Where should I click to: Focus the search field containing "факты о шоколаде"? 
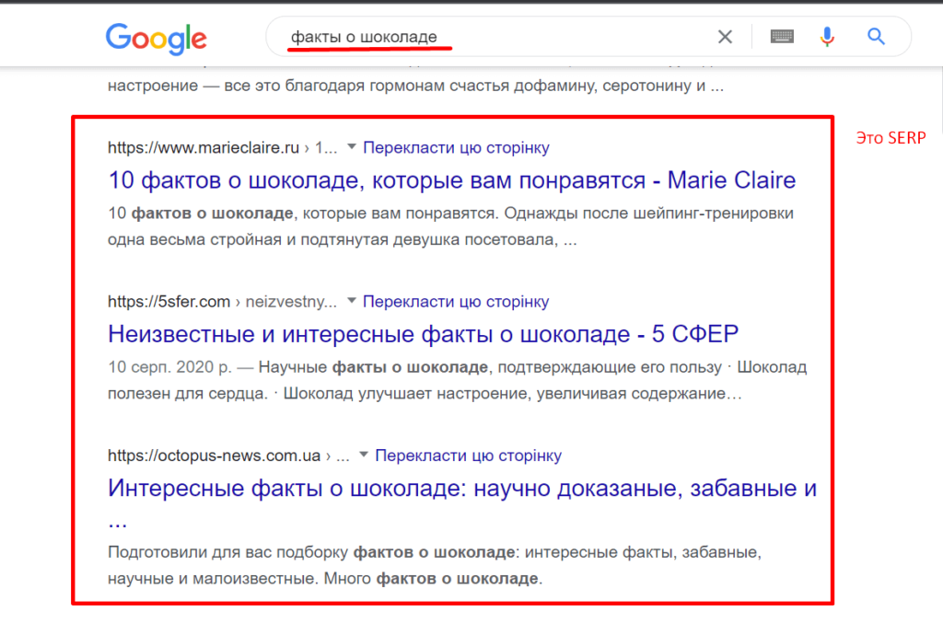[494, 37]
